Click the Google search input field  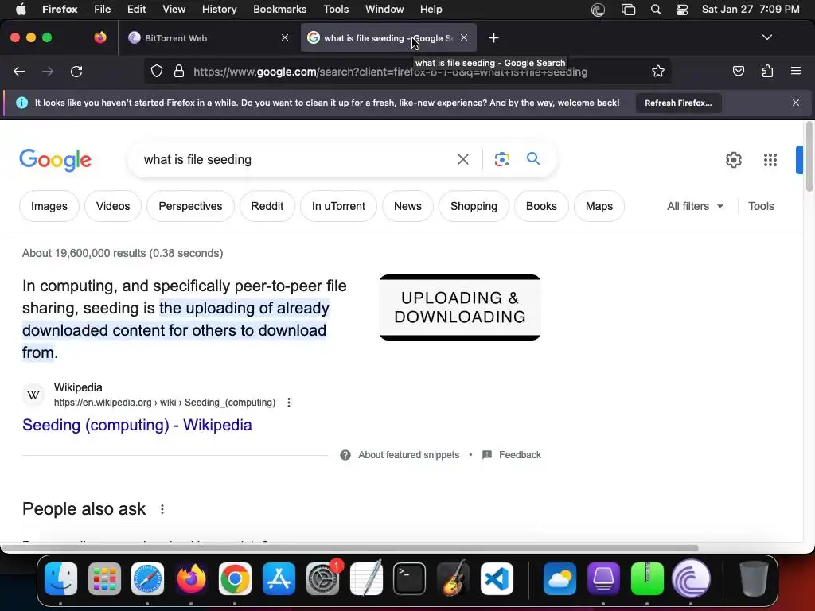[296, 159]
